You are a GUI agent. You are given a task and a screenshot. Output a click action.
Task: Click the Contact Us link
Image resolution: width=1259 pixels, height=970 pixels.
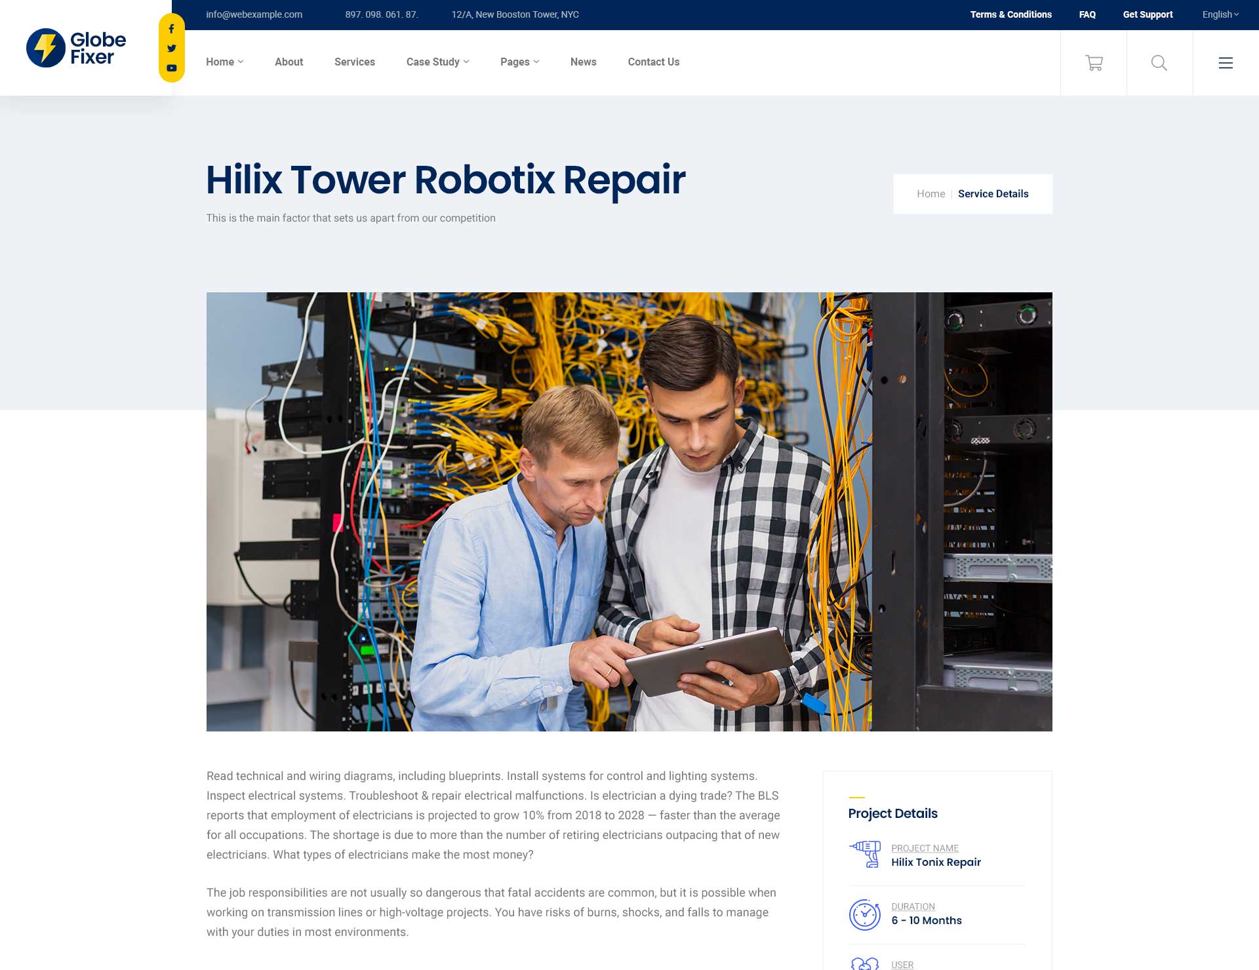coord(653,62)
